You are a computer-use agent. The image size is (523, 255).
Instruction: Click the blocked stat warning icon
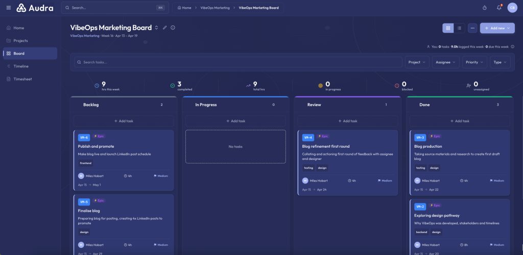(397, 86)
